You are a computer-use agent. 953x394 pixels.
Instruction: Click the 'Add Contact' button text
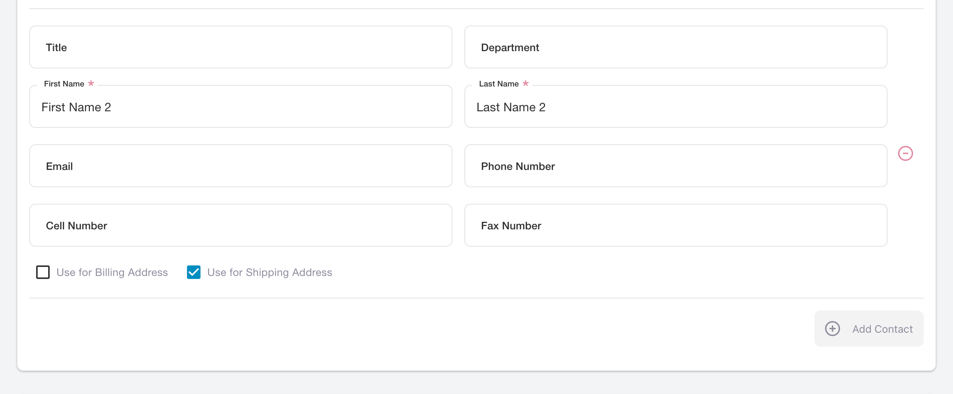click(x=882, y=329)
